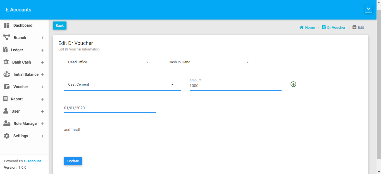Click the Report receipt icon

click(5, 99)
